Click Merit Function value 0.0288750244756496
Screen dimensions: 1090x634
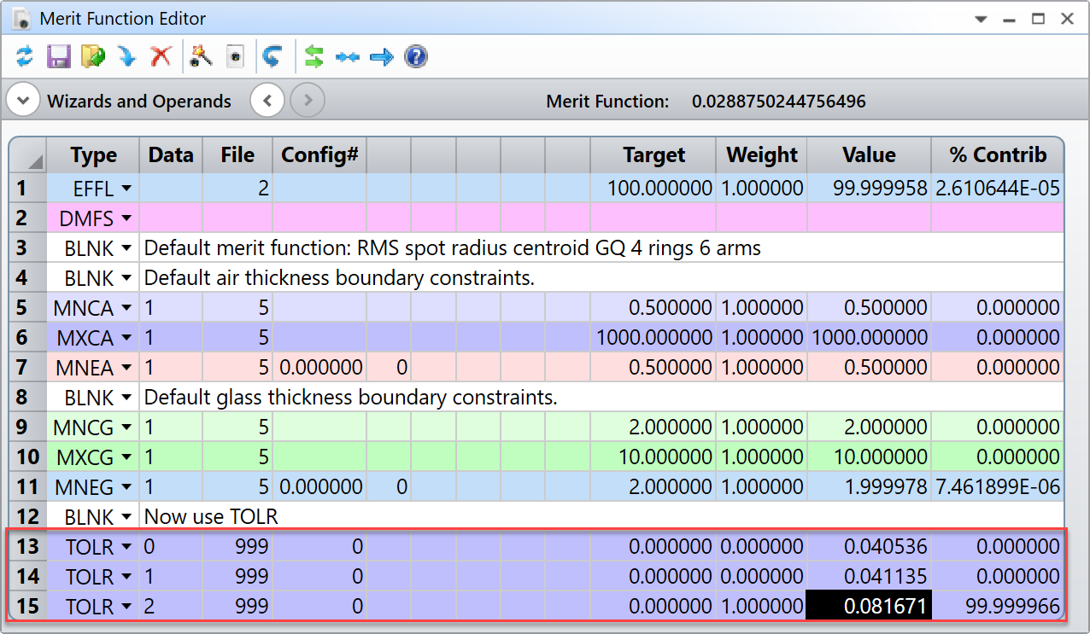pyautogui.click(x=779, y=102)
